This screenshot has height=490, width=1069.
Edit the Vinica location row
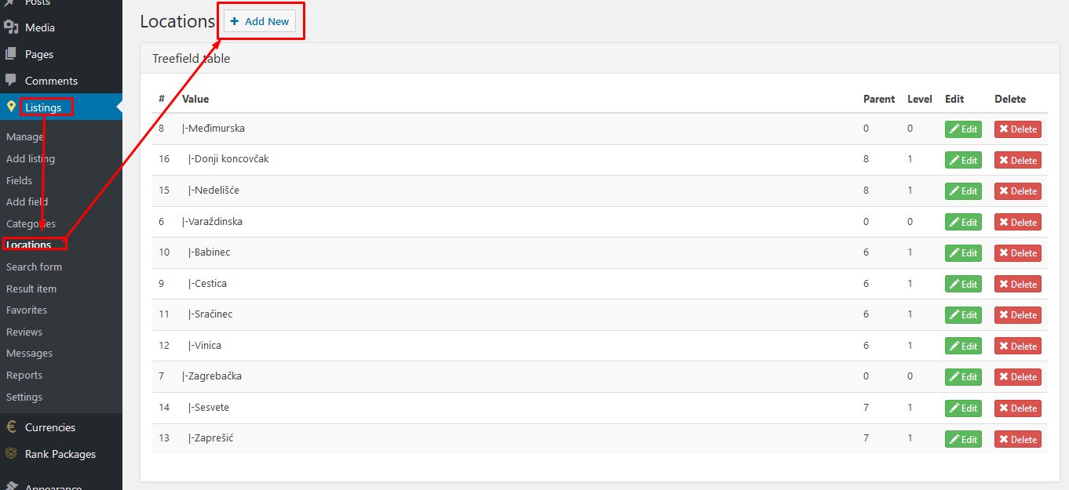(963, 346)
